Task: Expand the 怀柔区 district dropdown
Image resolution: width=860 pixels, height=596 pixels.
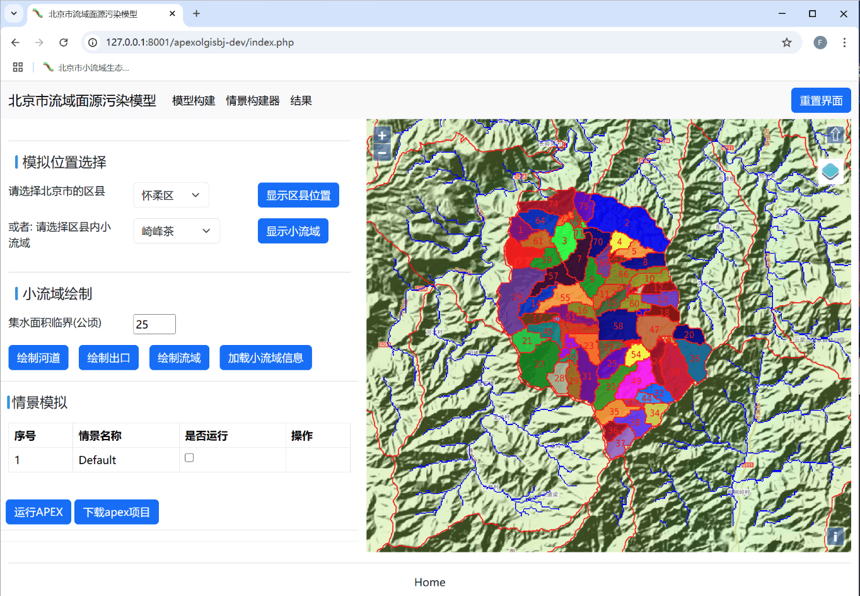Action: (x=171, y=196)
